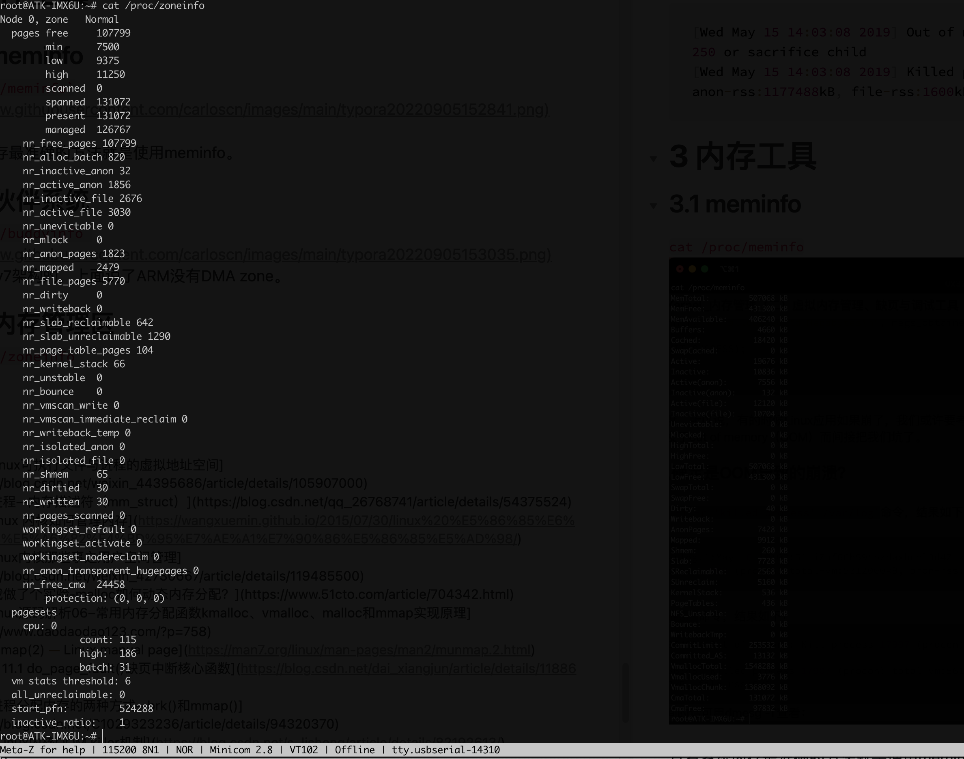Click the red 'cat /proc/meminfo' inline code
Screen dimensions: 964x759
[x=736, y=247]
